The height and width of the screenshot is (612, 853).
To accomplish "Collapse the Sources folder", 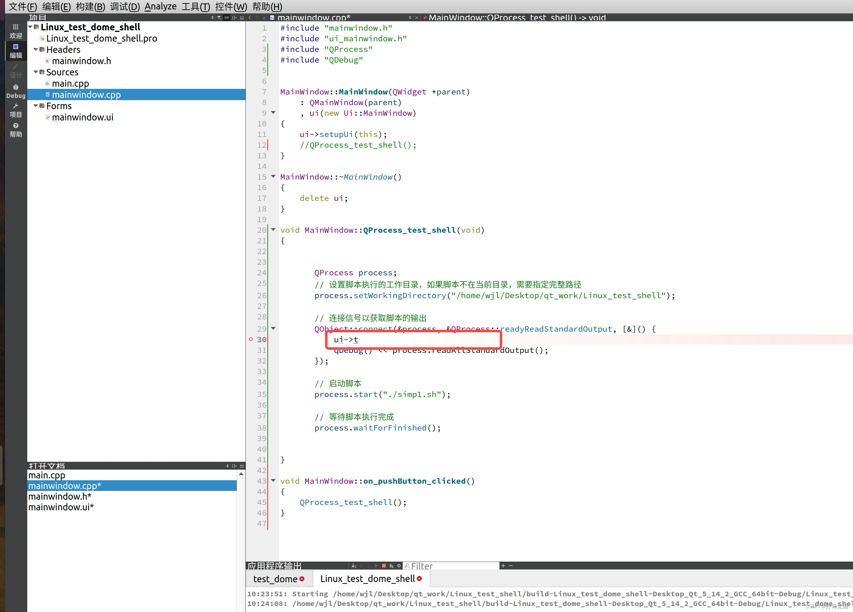I will click(x=36, y=72).
